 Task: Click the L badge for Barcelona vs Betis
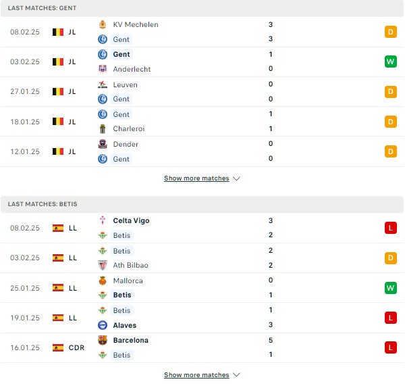tap(391, 347)
